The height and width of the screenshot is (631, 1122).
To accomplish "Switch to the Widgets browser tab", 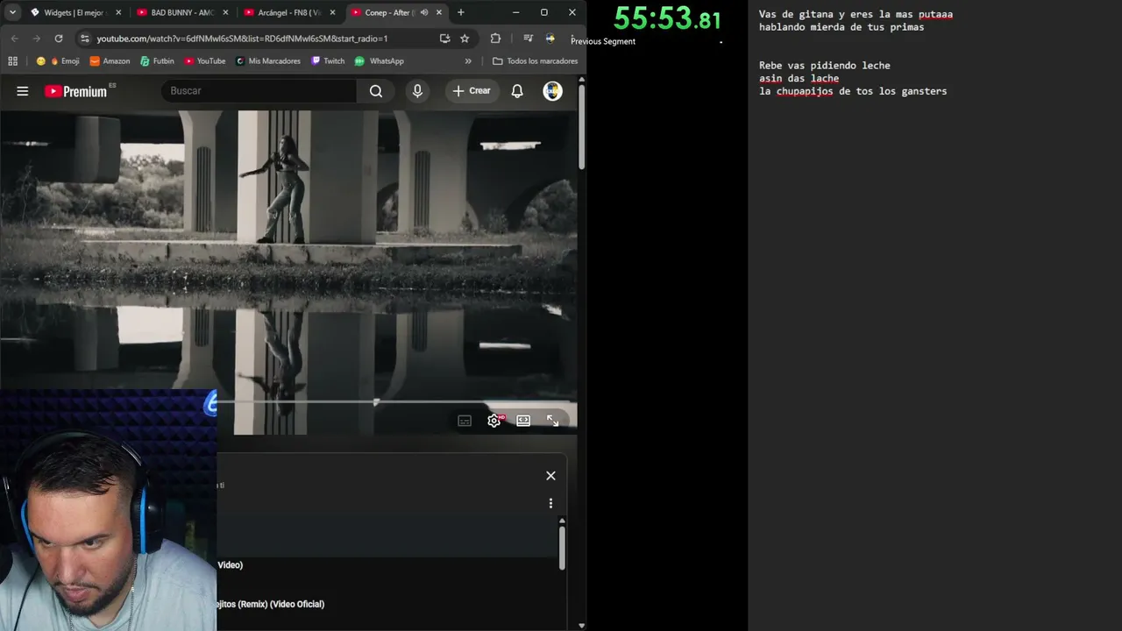I will [75, 12].
